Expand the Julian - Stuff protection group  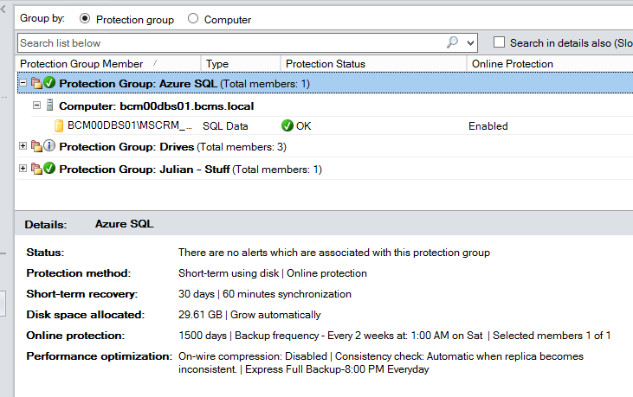point(23,169)
